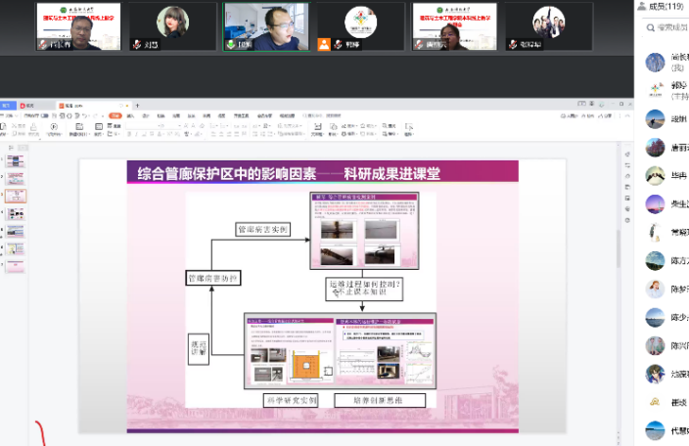Viewport: 689px width, 446px height.
Task: Click the Paste icon in the WPS ribbon
Action: [x=3, y=127]
